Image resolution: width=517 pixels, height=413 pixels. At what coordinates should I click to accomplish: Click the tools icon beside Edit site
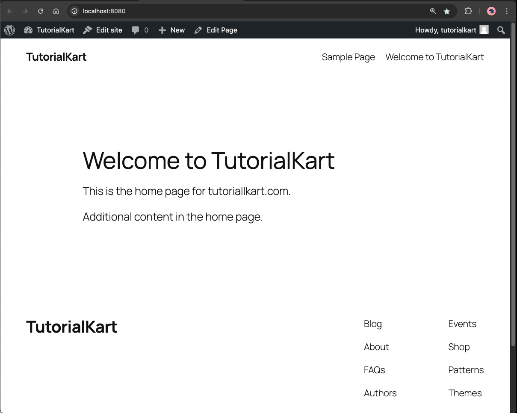(87, 30)
